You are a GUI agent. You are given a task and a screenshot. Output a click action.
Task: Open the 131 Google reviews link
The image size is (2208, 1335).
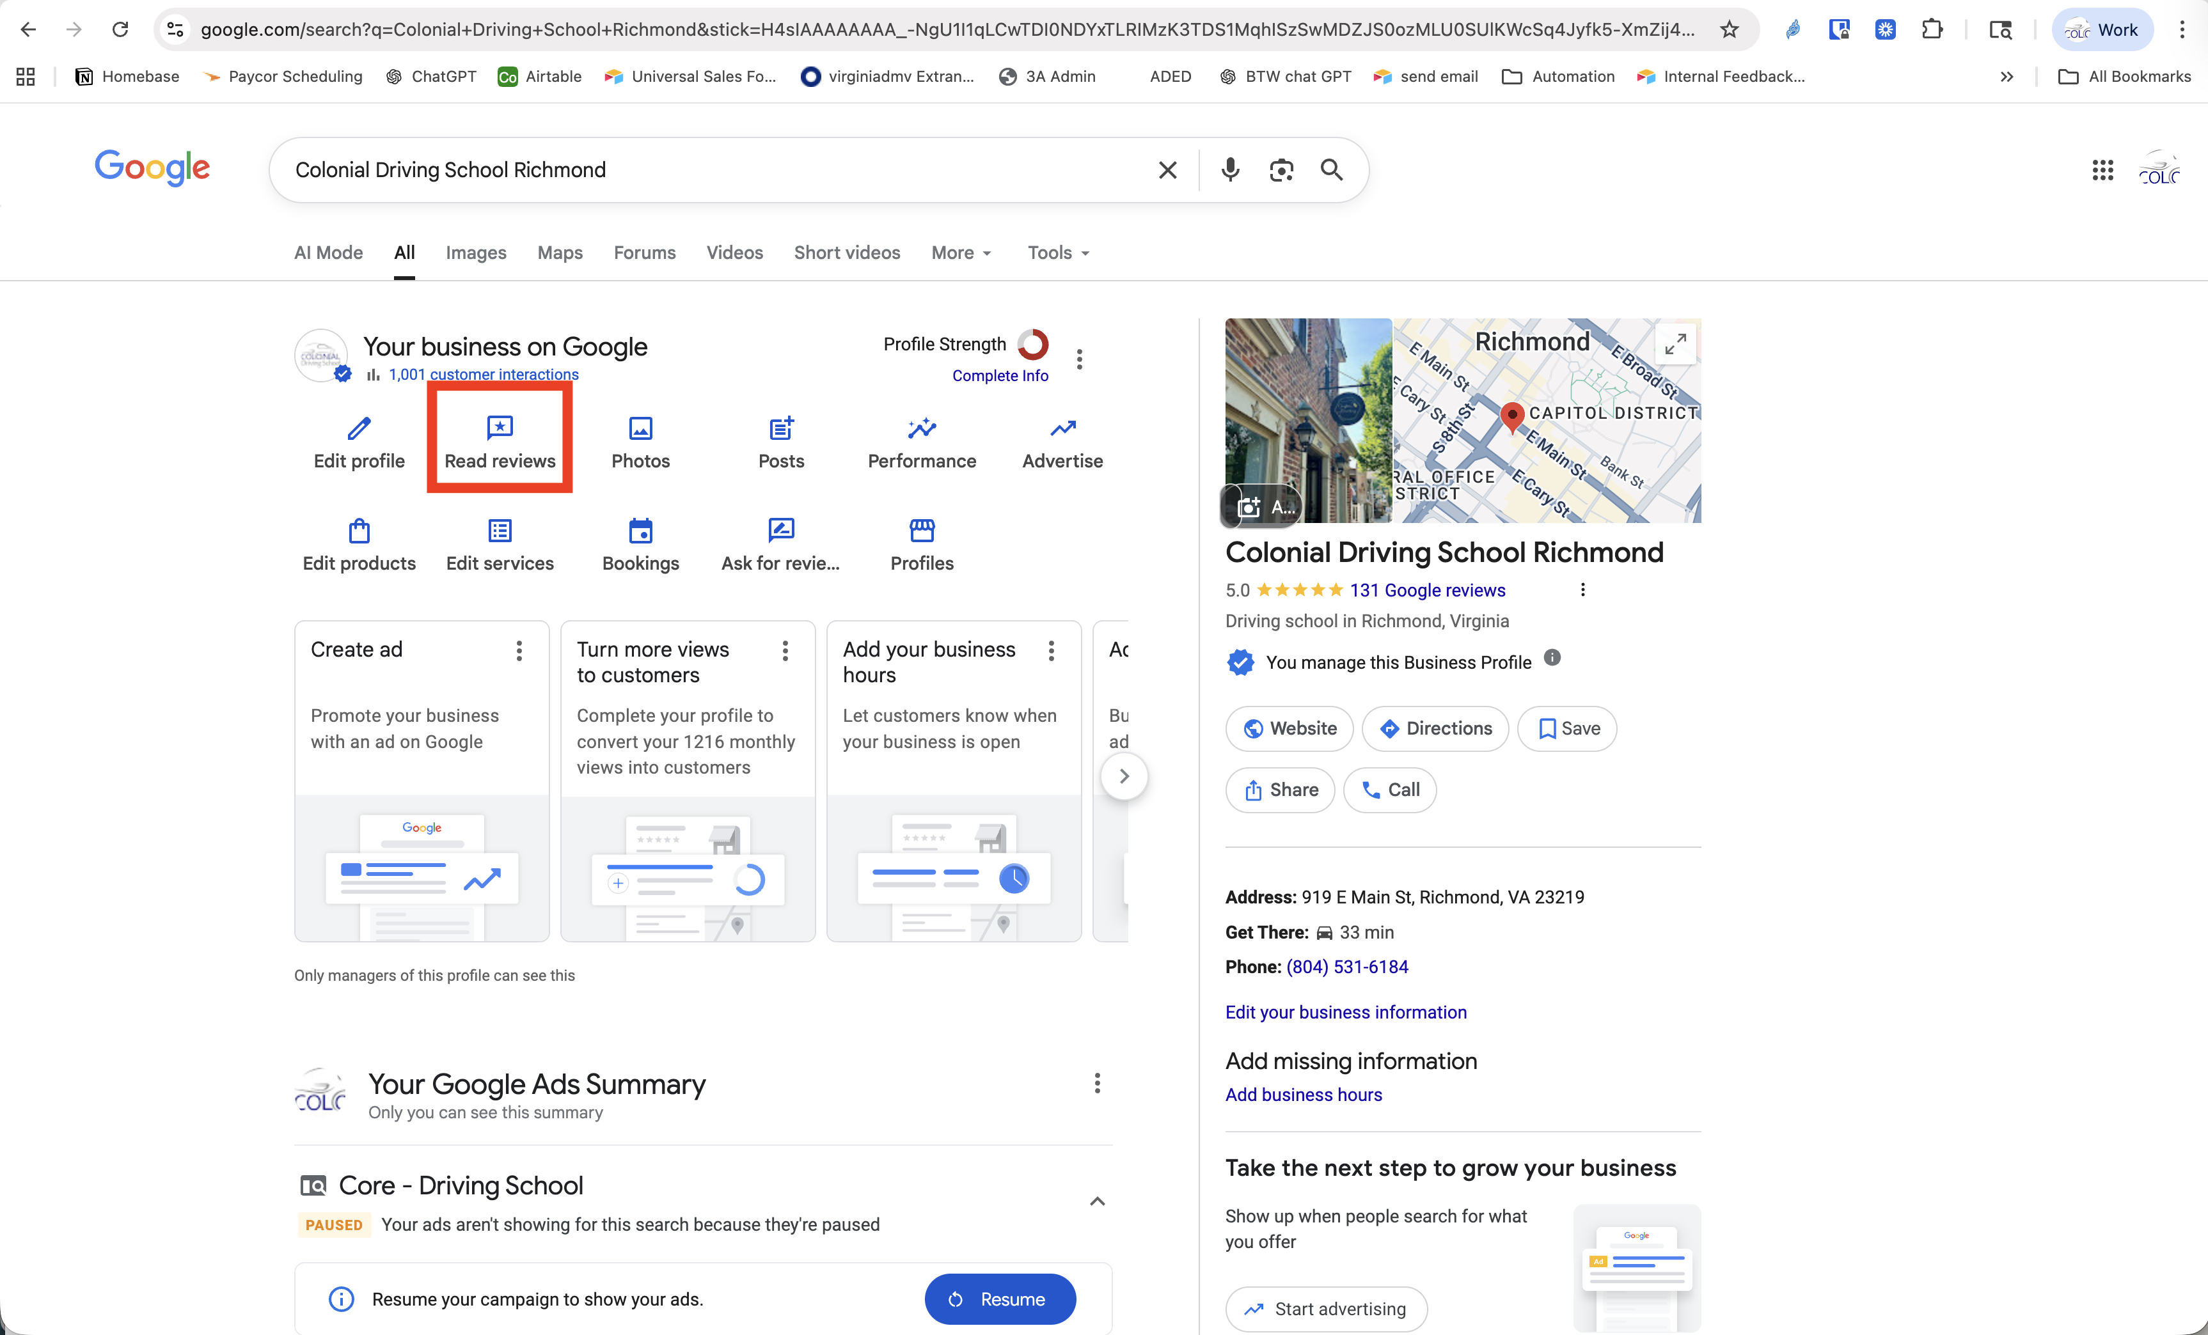[1428, 590]
